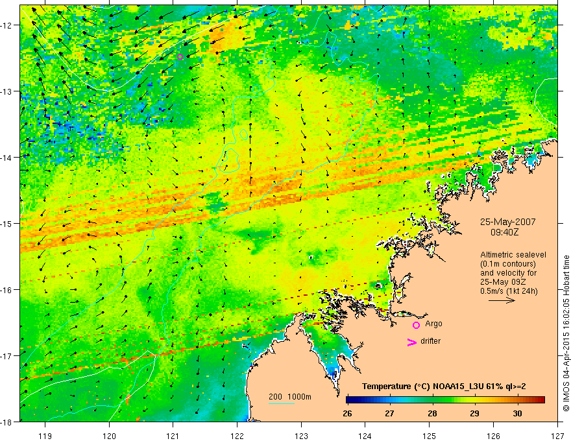Click the 'drifter' legend label
571x441 pixels.
pos(430,341)
